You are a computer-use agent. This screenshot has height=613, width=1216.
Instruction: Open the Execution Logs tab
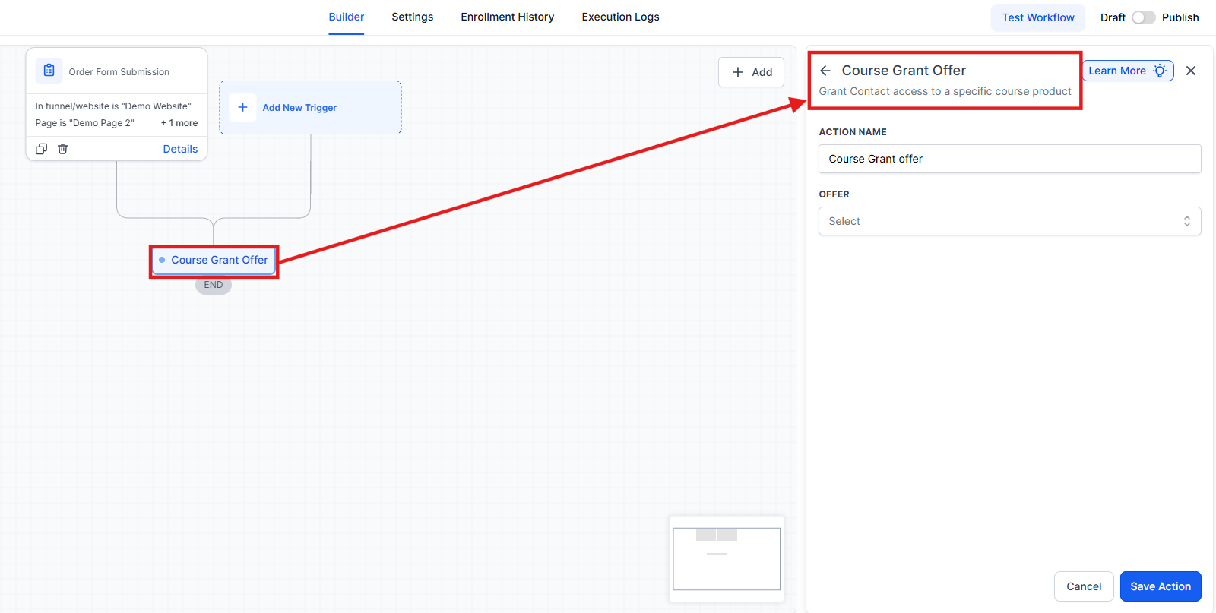tap(620, 17)
